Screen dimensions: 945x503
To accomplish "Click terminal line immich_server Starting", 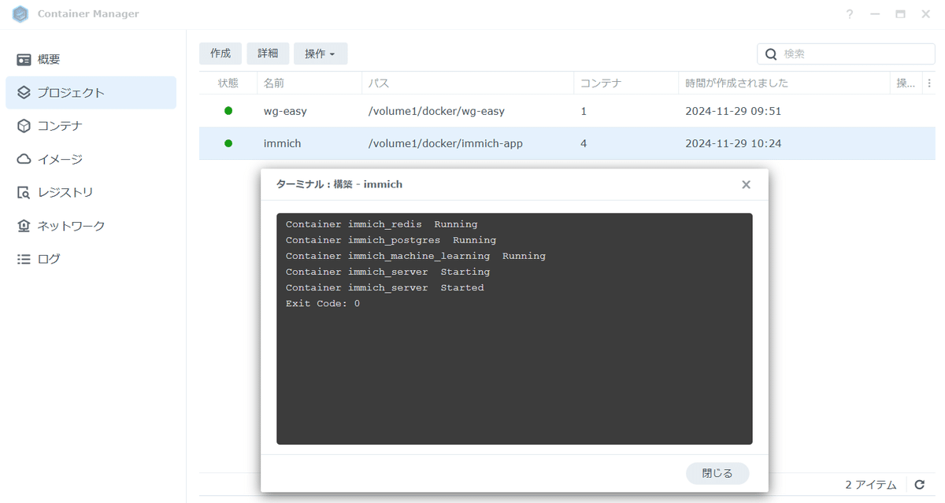I will pos(387,272).
